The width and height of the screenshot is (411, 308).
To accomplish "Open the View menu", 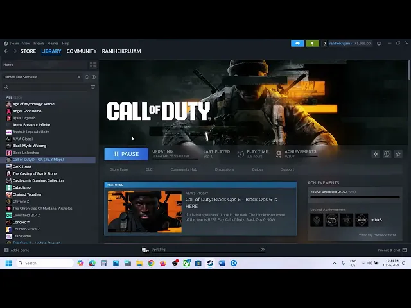I will coord(26,44).
